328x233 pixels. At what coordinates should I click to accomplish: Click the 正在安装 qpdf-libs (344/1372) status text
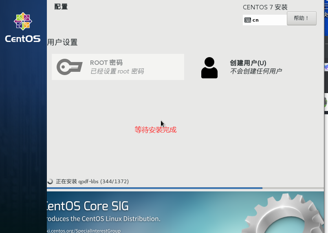click(92, 182)
